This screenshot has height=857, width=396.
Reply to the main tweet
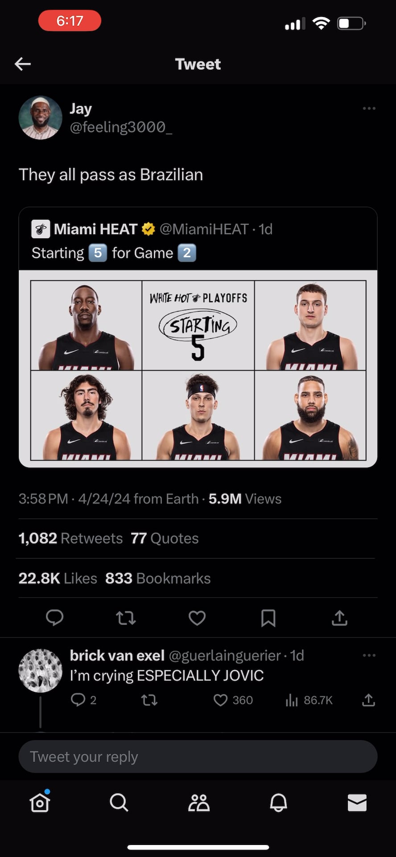click(55, 618)
